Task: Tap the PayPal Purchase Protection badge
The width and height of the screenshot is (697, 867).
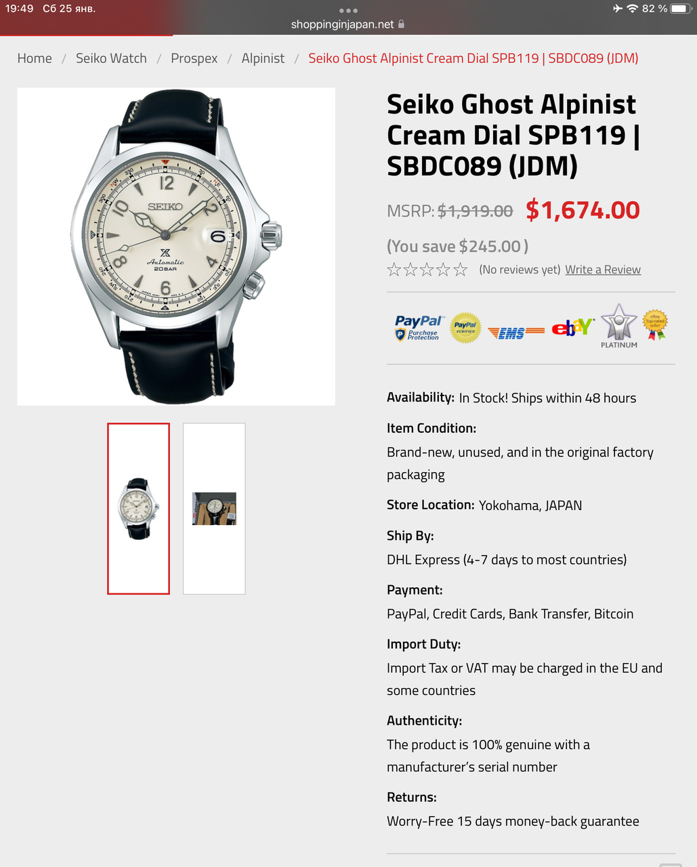Action: (419, 328)
